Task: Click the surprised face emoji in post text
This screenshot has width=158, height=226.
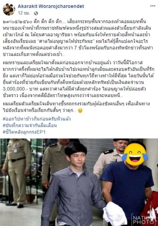Action: click(x=80, y=110)
